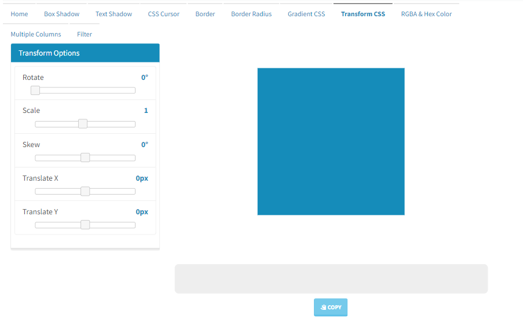Select the Border tab
The image size is (523, 322).
click(205, 14)
